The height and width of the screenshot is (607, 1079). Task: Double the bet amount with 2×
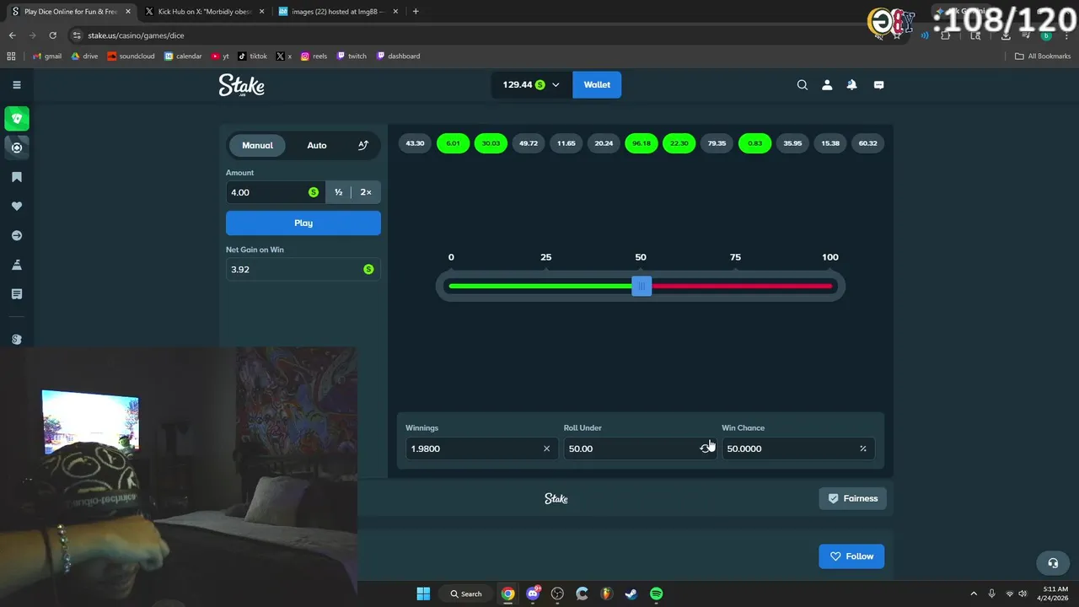click(x=366, y=192)
